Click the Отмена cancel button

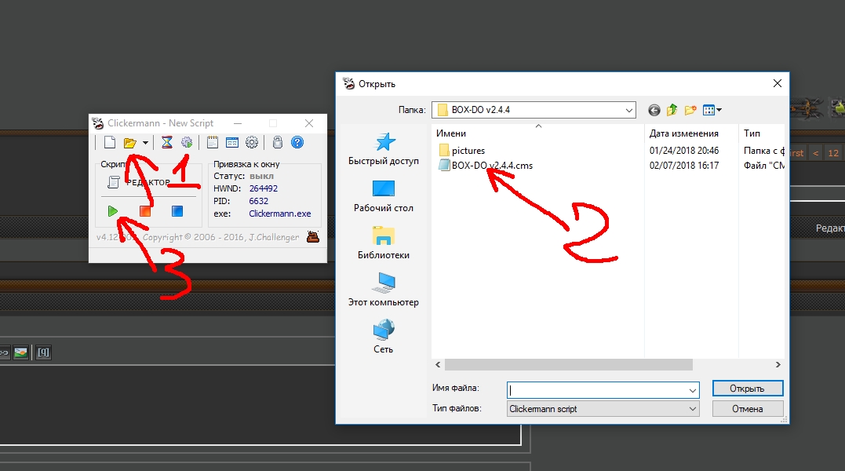(747, 409)
